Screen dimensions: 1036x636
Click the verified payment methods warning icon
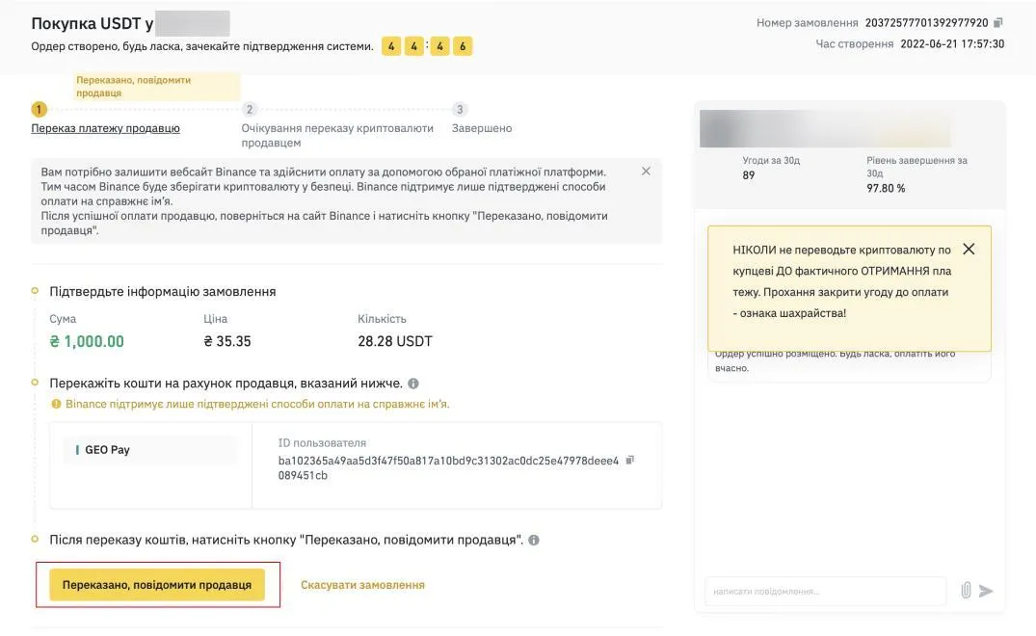coord(57,405)
